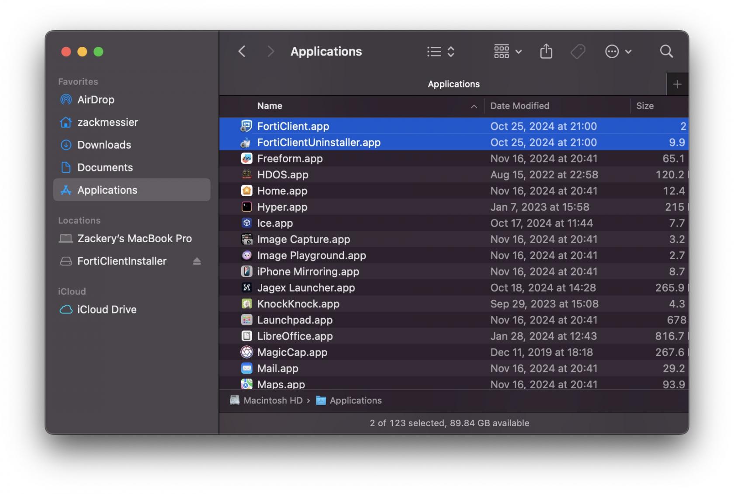Click the Aug 15, 2022 date of HDOS.app
The height and width of the screenshot is (494, 734).
(x=544, y=175)
